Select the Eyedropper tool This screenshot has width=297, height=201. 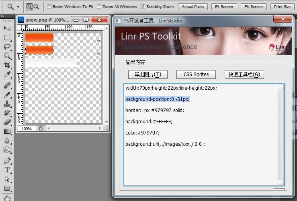tap(7, 74)
